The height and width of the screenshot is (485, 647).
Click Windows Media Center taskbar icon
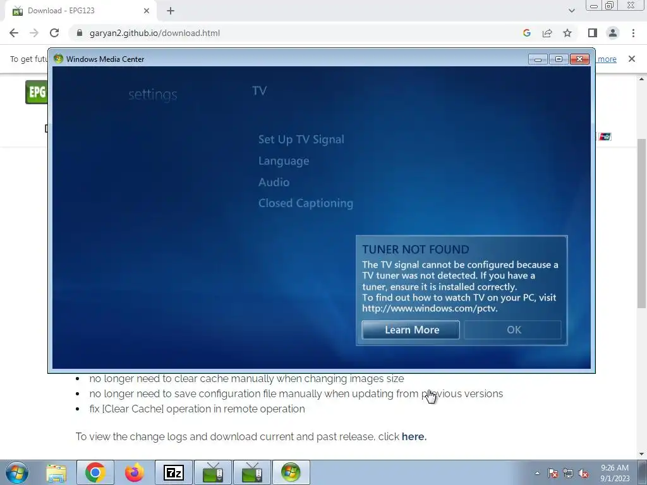tap(291, 472)
